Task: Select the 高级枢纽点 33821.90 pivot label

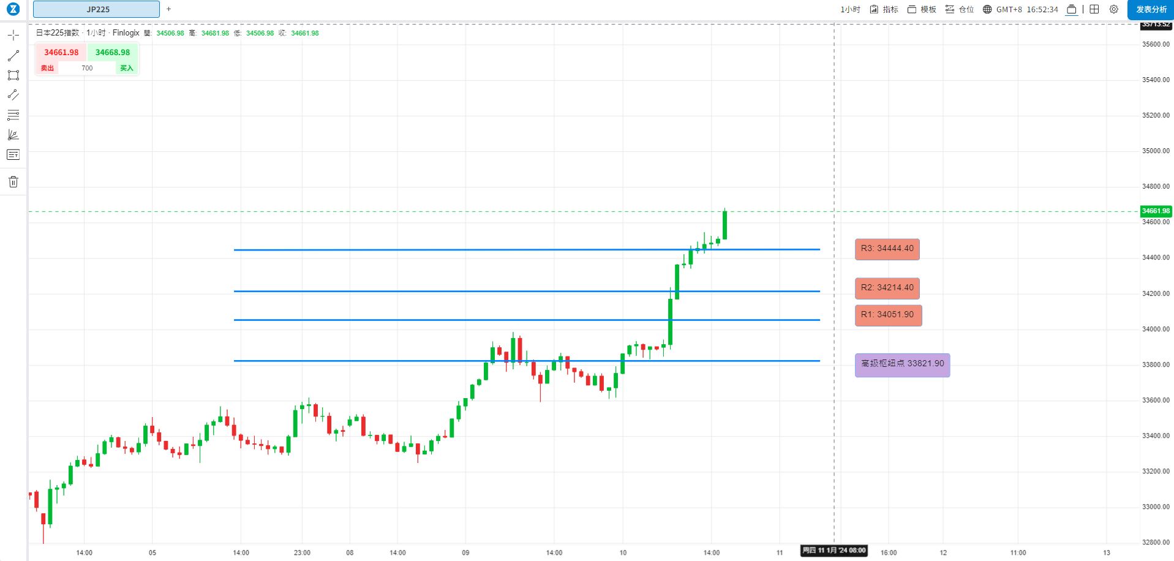Action: coord(903,364)
